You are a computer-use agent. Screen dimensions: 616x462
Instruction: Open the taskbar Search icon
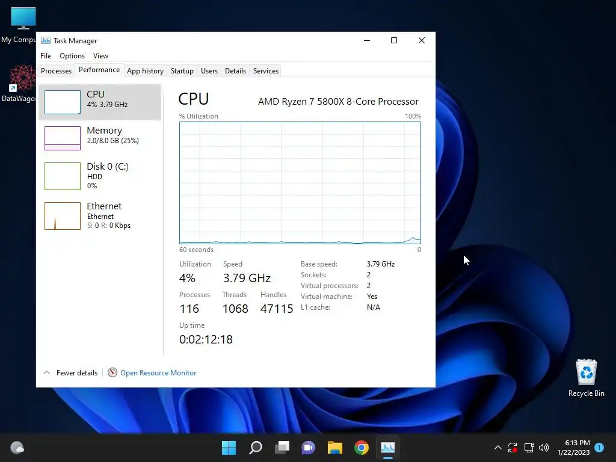click(255, 448)
